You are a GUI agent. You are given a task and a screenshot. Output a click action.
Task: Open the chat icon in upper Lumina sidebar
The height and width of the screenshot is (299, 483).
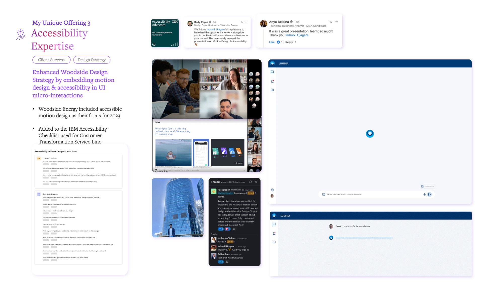point(272,72)
